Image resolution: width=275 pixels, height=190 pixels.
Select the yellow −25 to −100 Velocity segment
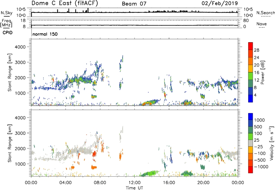tap(251, 150)
